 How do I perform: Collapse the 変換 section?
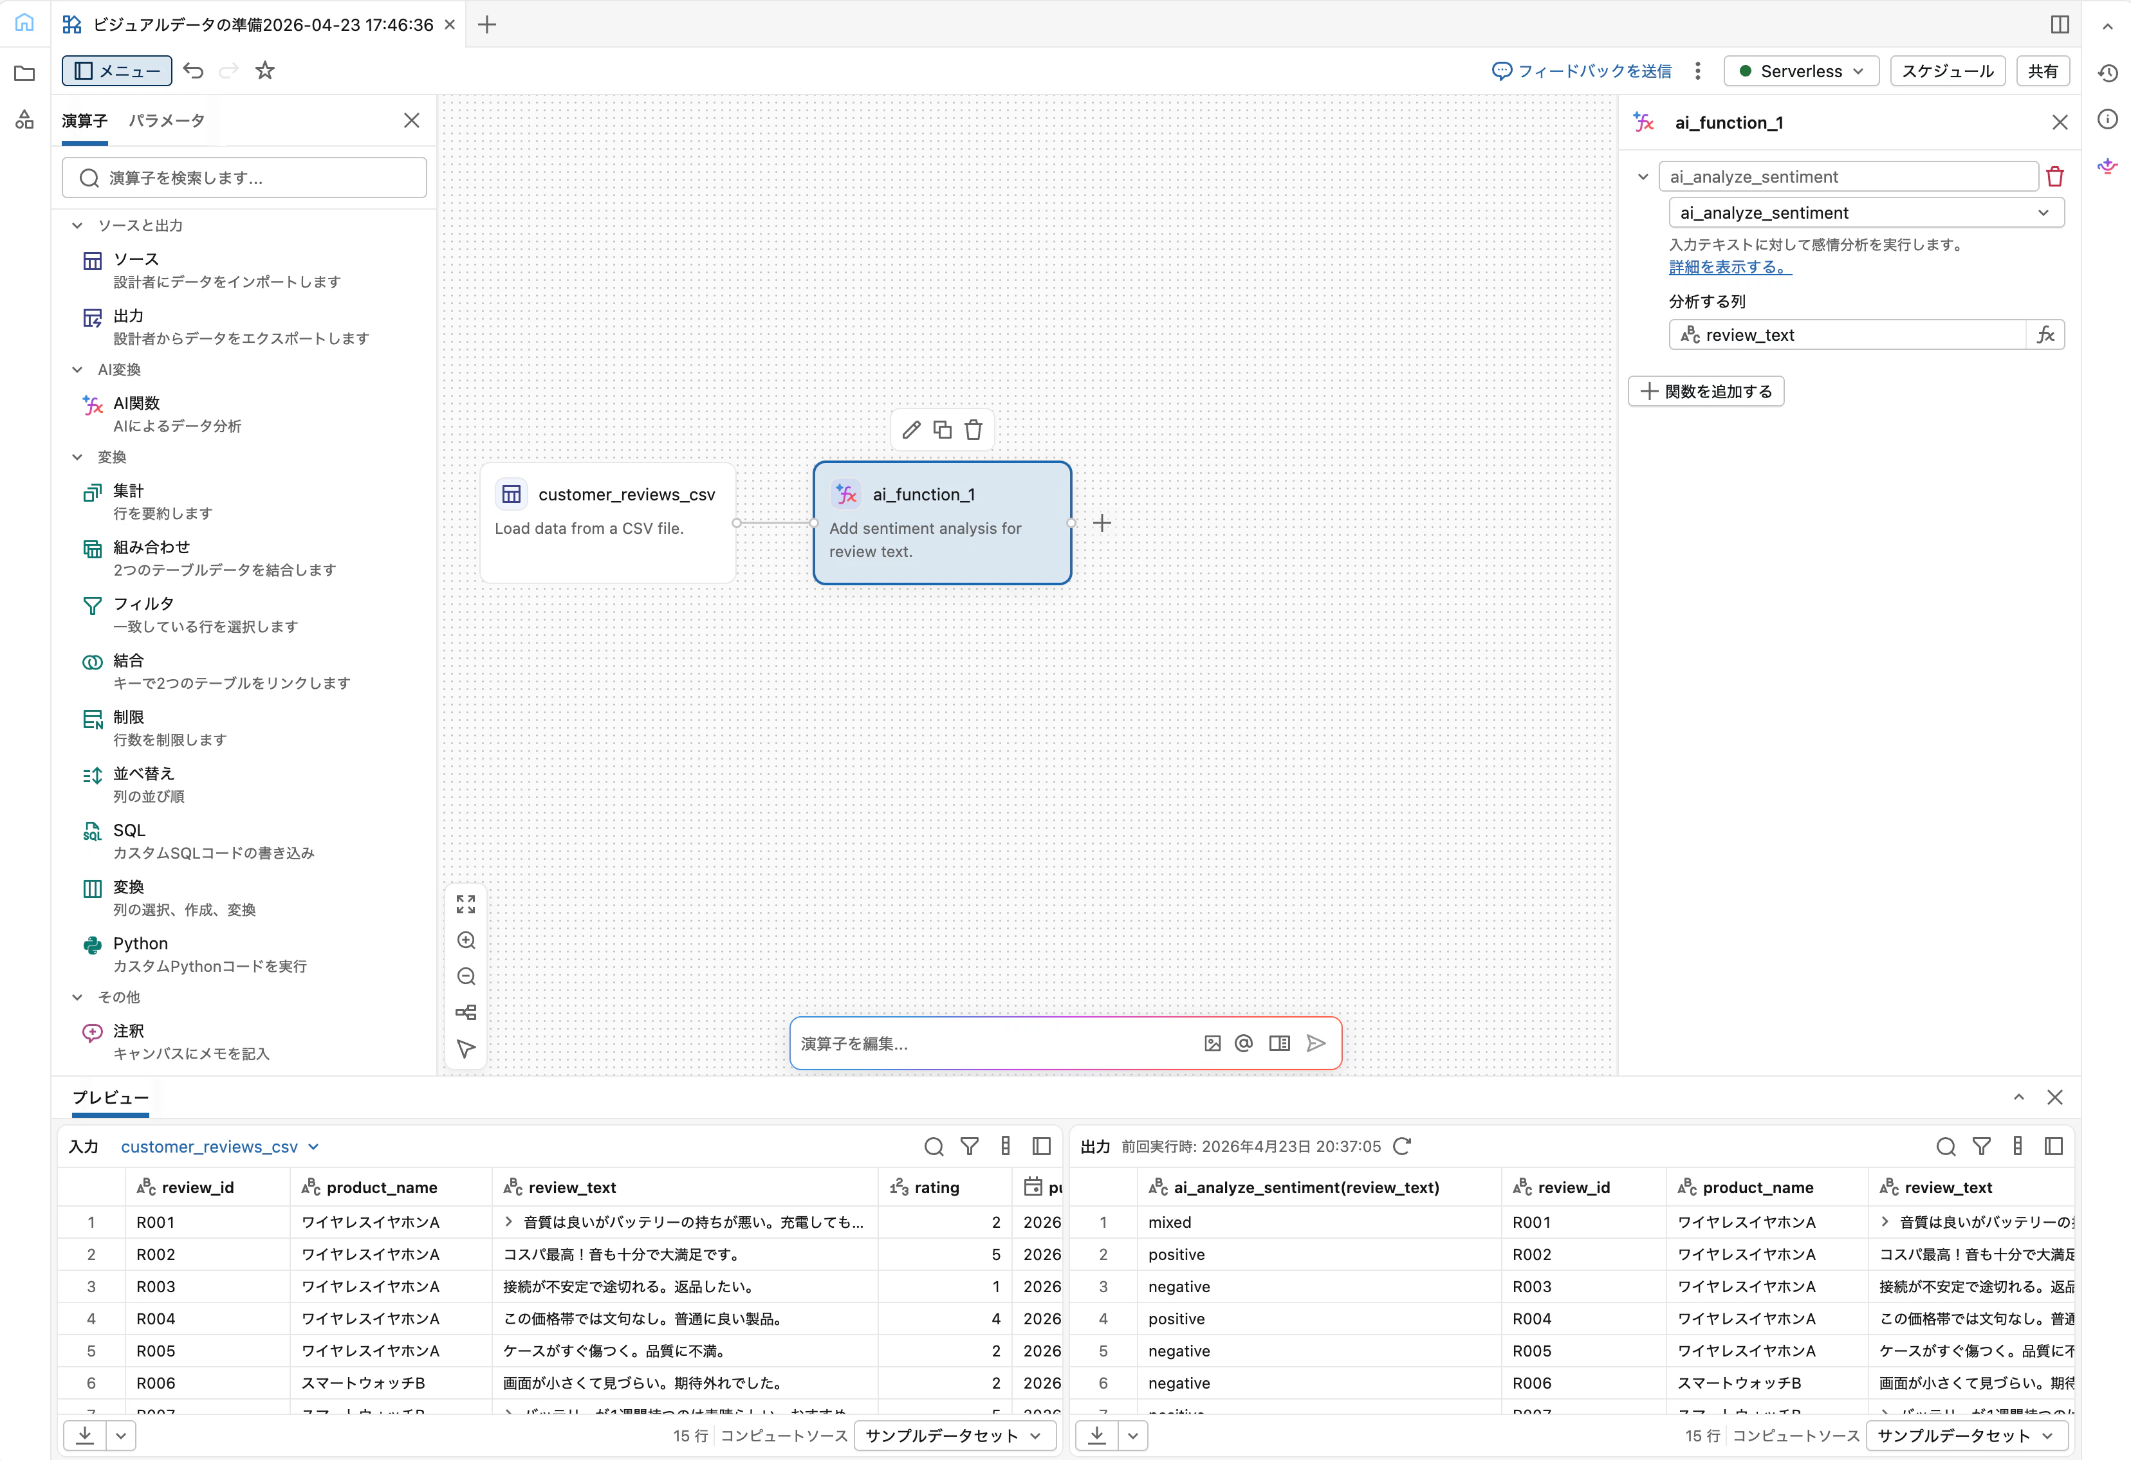[77, 457]
